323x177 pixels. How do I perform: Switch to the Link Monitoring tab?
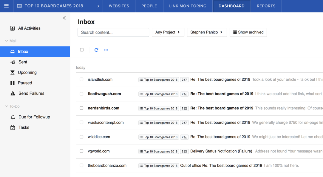[x=188, y=6]
